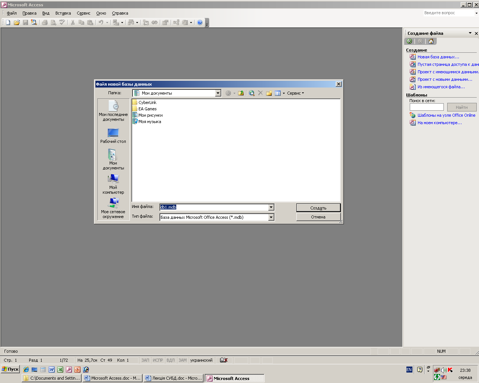Open the Правка menu

(x=30, y=13)
